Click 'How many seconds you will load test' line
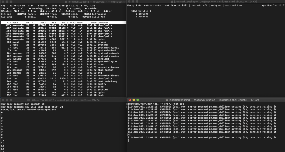This screenshot has width=285, height=152. (x=32, y=107)
